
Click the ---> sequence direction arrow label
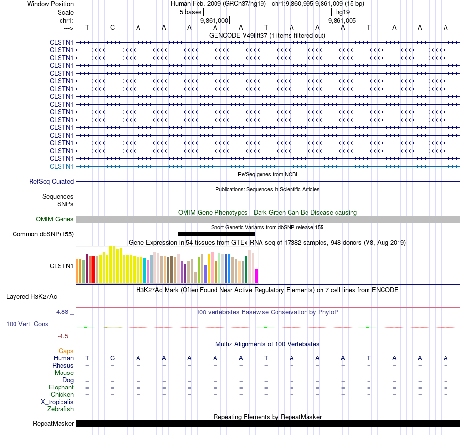pyautogui.click(x=68, y=28)
